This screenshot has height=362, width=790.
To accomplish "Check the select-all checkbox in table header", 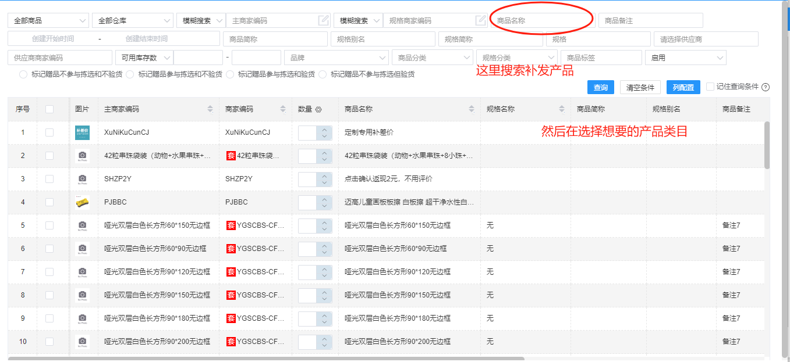I will tap(49, 109).
